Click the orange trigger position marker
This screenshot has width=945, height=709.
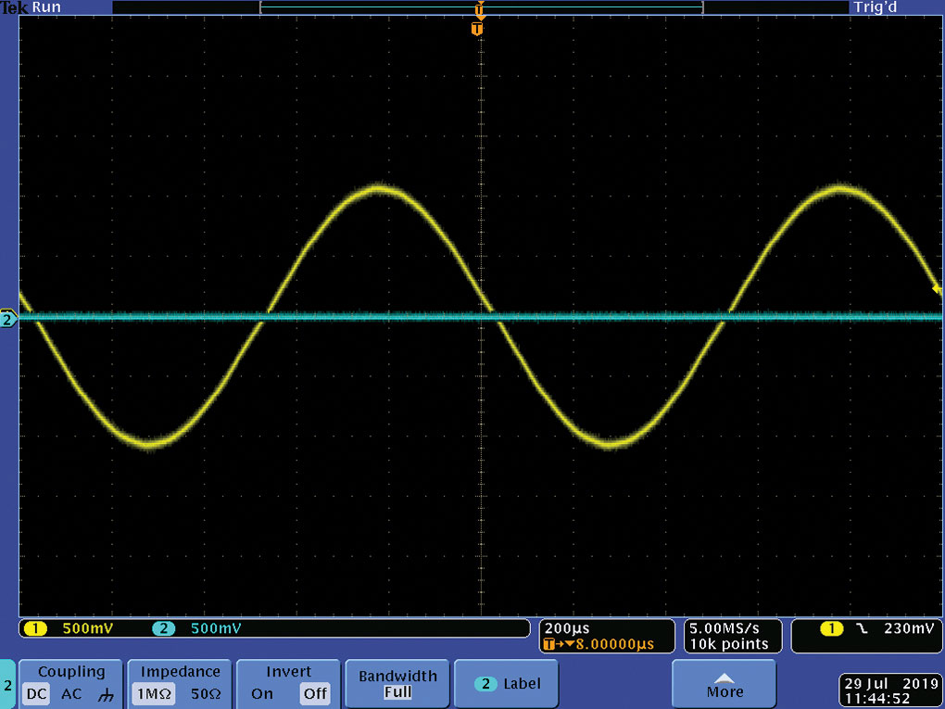(x=477, y=29)
